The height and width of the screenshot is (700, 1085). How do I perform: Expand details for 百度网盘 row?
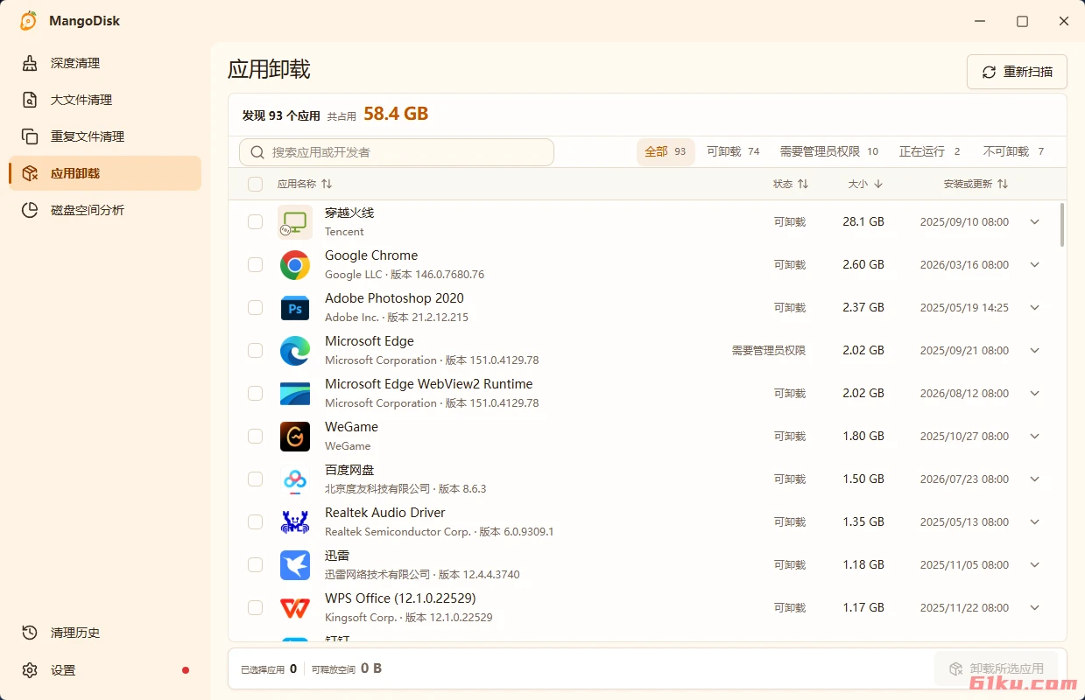(1035, 479)
